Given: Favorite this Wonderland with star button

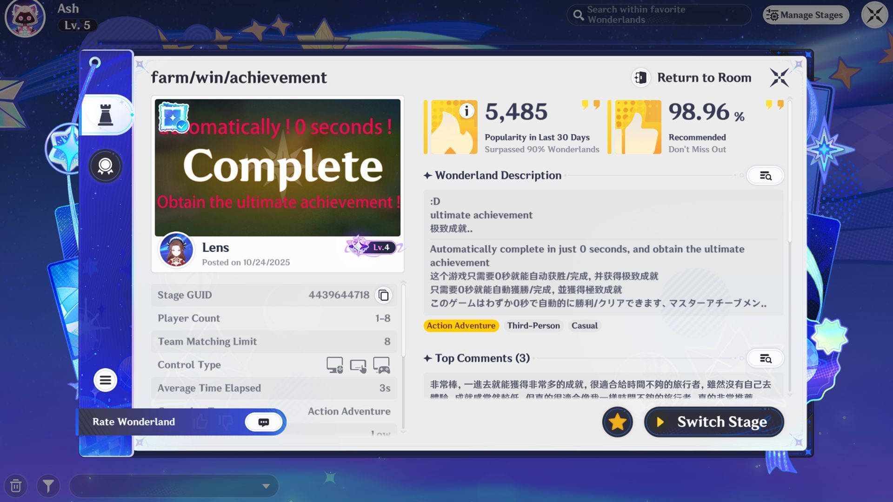Looking at the screenshot, I should pyautogui.click(x=617, y=422).
